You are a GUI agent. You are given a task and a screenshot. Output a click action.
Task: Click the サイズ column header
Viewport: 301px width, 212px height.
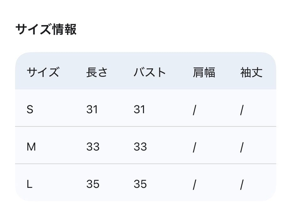tap(43, 72)
